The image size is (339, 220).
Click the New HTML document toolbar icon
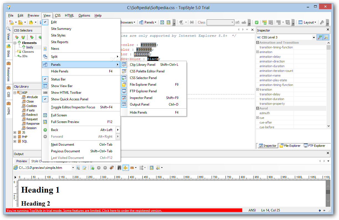point(21,22)
